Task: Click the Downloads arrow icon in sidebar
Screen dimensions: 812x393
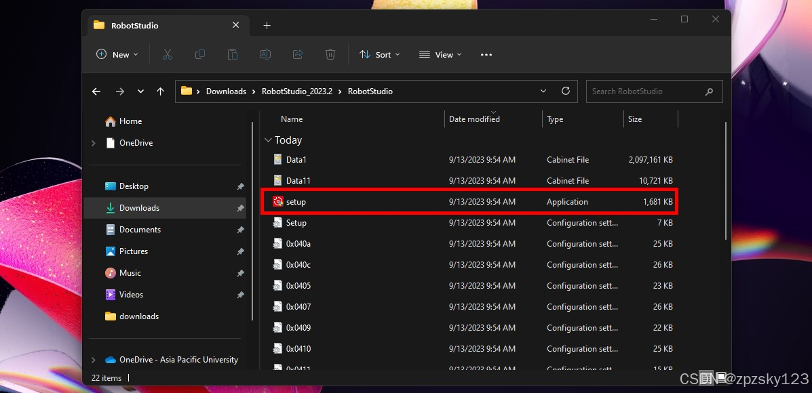Action: (111, 208)
